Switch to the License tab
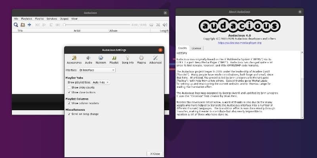Screen dimensions: 317x158 [196, 48]
